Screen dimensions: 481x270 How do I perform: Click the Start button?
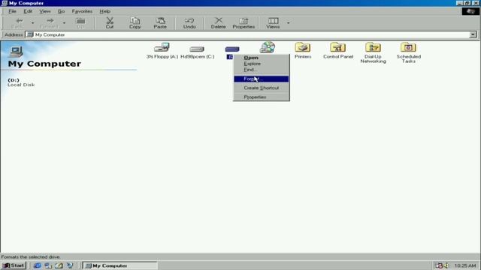14,265
